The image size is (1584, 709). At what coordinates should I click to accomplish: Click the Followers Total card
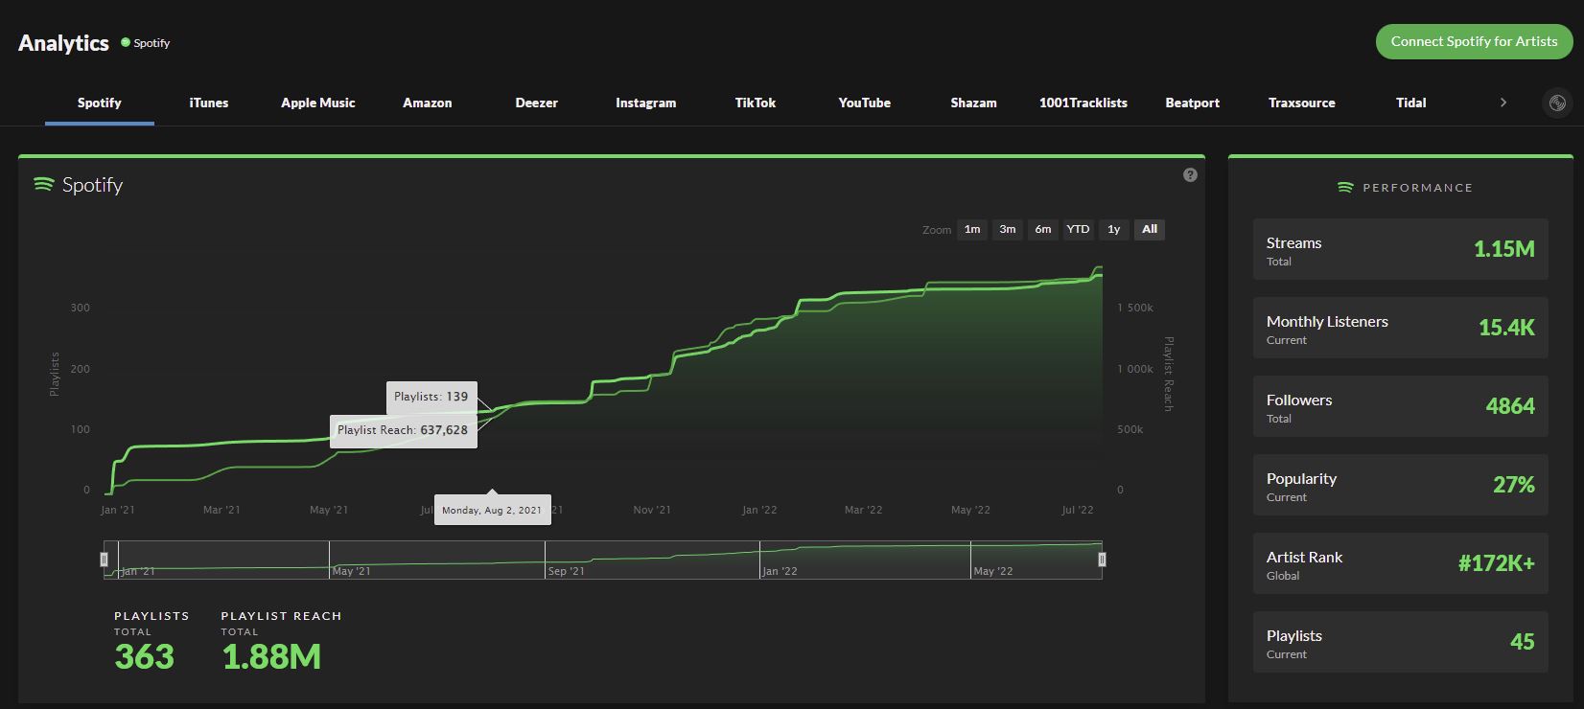pos(1400,406)
